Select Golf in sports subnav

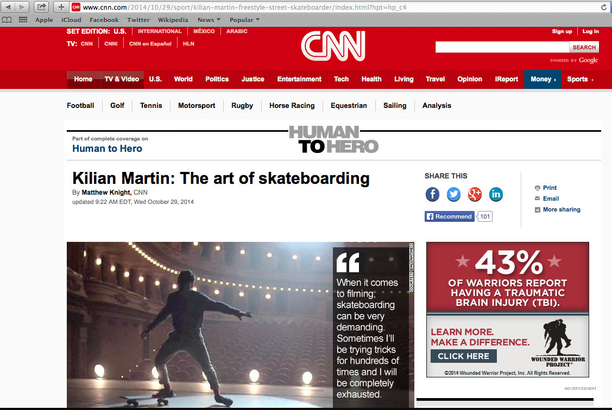(117, 106)
